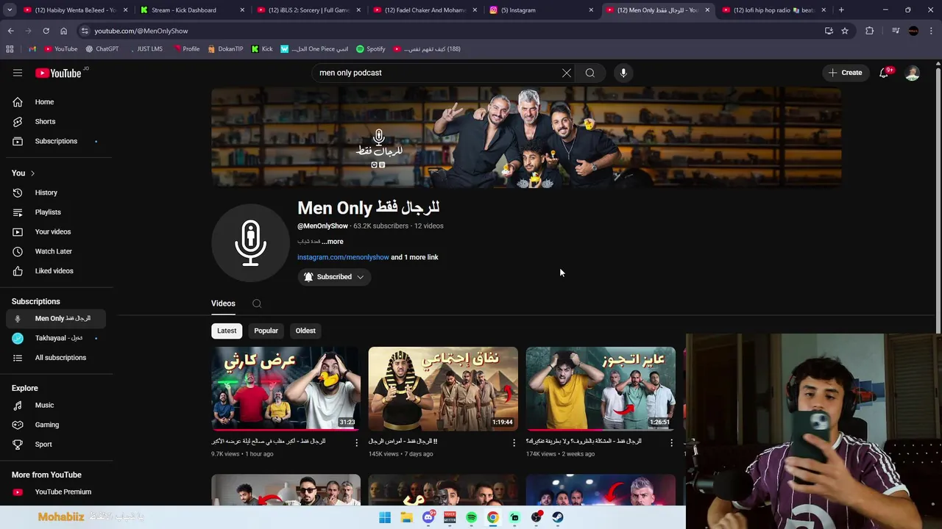The width and height of the screenshot is (942, 529).
Task: Click the Men Only channel avatar
Action: pos(250,242)
